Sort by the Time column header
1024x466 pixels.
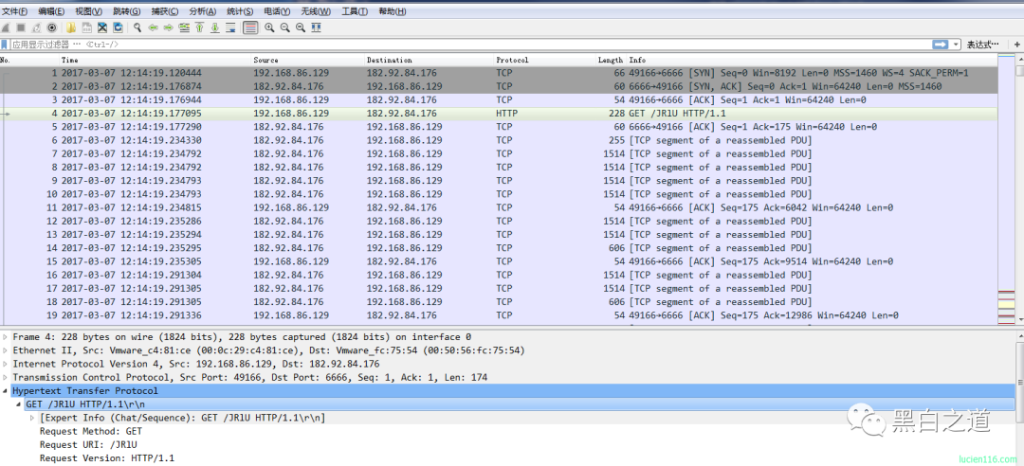click(x=69, y=60)
